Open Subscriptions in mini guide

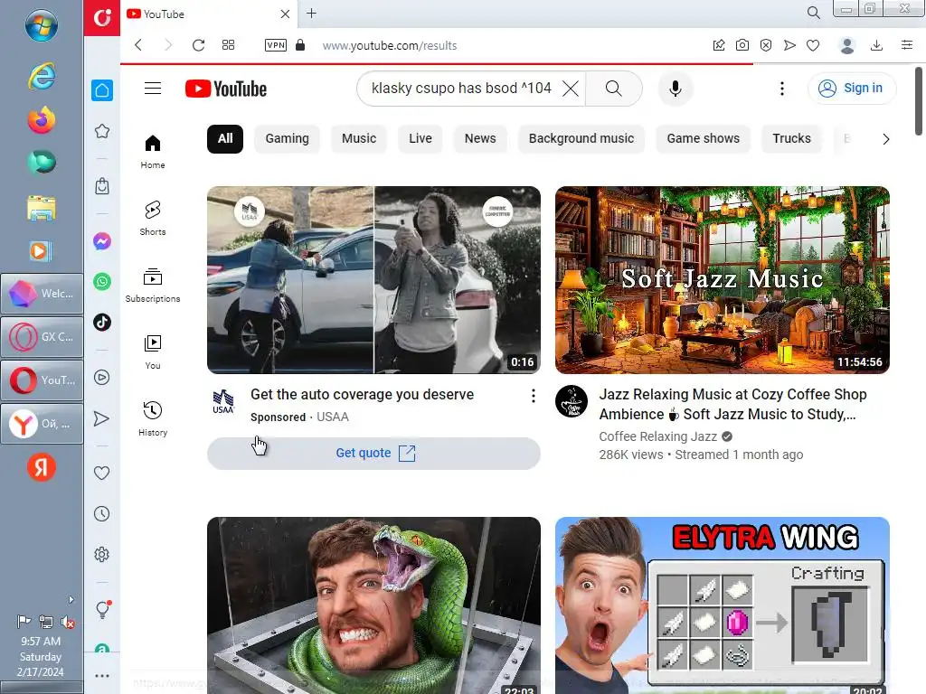click(153, 285)
